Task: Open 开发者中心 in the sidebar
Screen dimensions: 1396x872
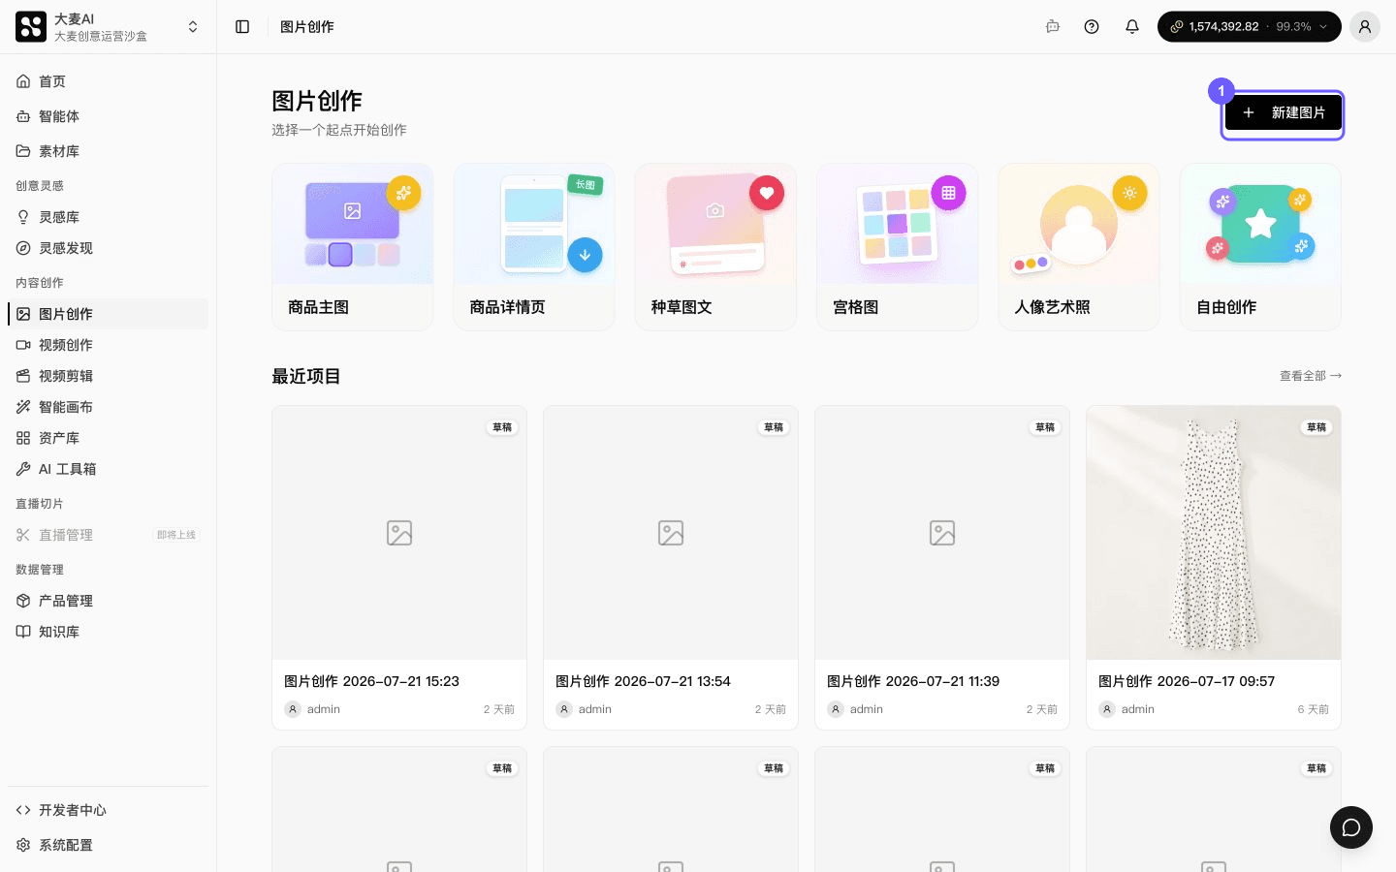Action: point(108,810)
